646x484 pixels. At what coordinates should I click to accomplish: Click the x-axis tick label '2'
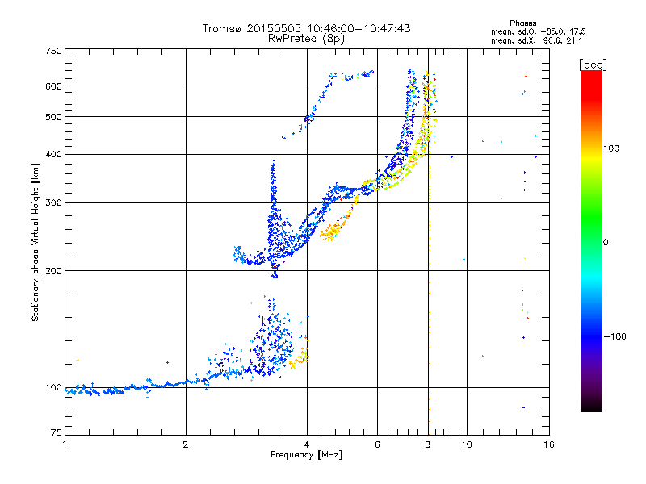tap(186, 444)
